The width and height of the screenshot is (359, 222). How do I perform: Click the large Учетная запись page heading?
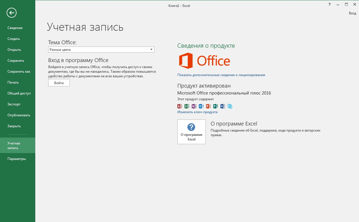[85, 27]
